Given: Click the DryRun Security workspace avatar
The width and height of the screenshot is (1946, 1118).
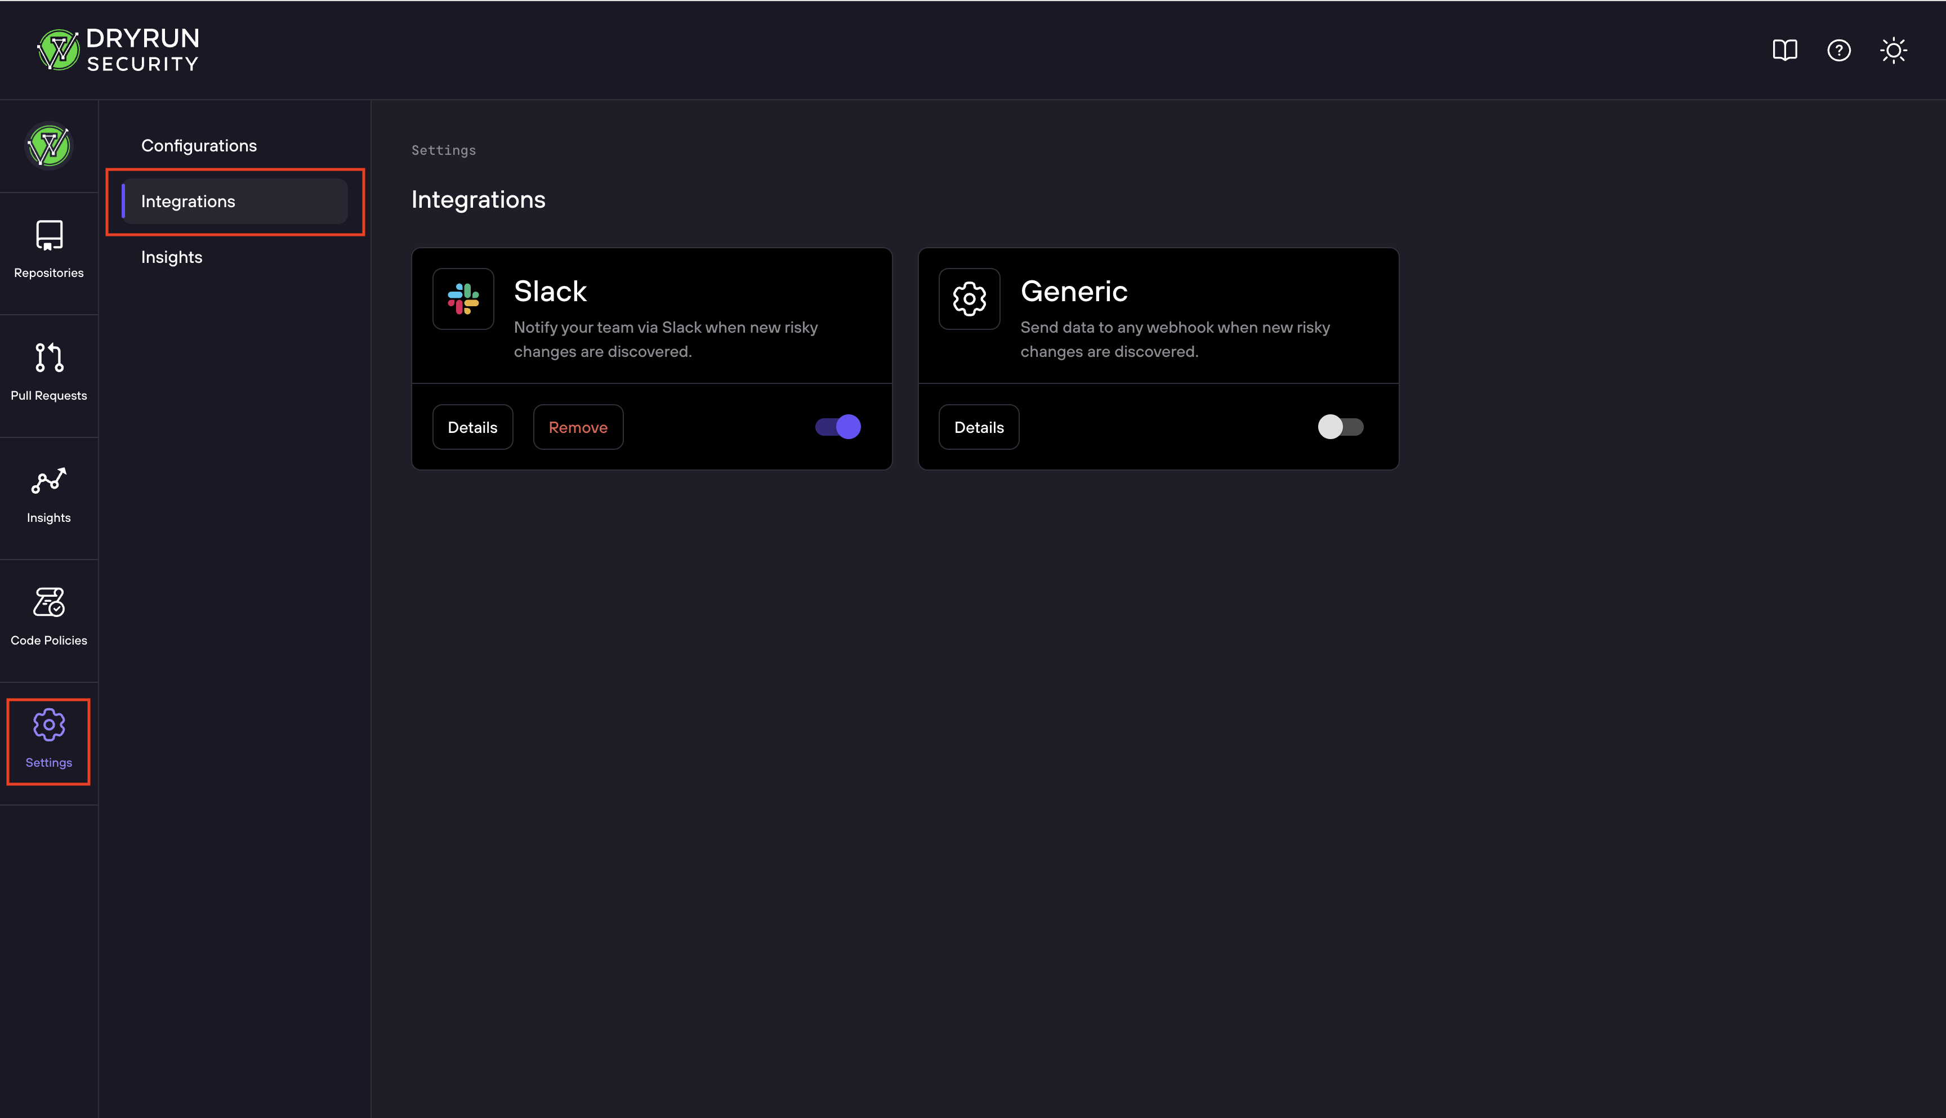Looking at the screenshot, I should point(48,146).
